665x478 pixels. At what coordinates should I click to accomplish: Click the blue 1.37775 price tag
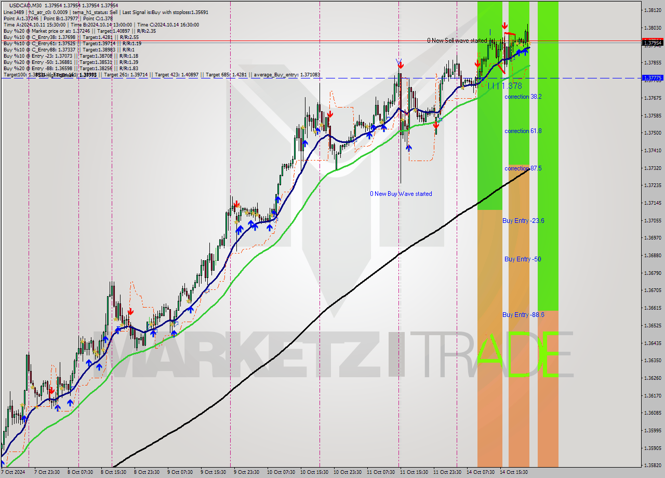click(653, 78)
